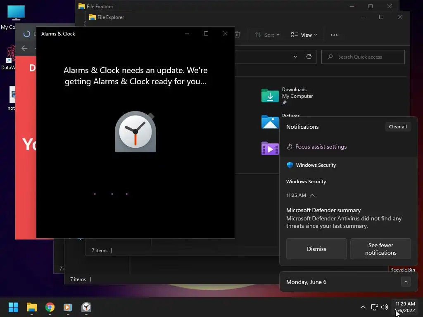
Task: Refresh the File Explorer view
Action: [x=309, y=57]
